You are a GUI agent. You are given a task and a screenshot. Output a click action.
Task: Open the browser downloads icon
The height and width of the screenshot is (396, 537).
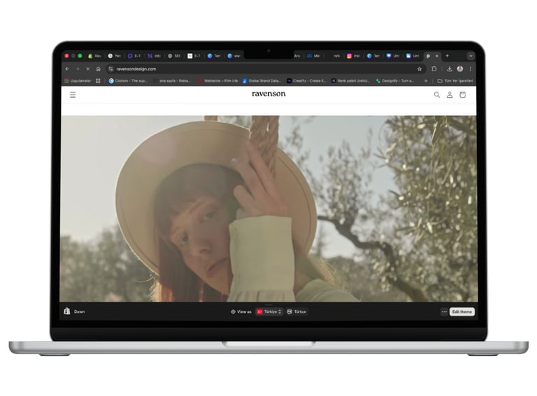[x=450, y=68]
